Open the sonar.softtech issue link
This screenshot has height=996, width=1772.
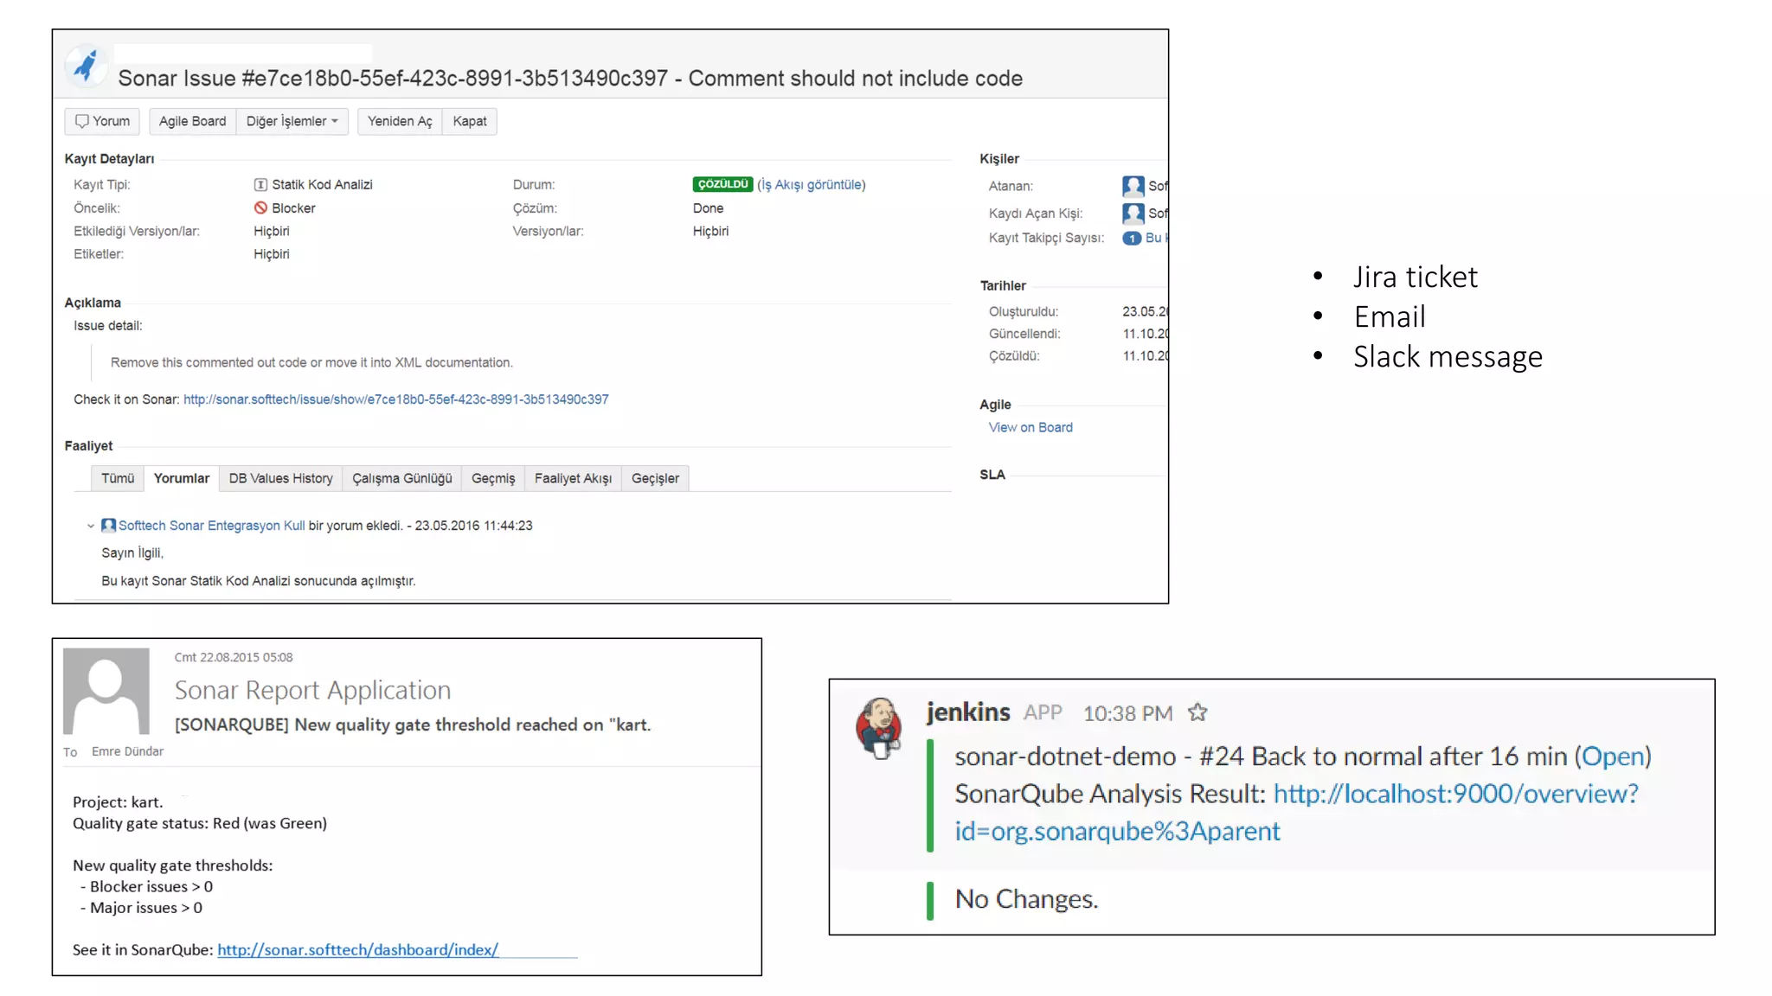click(x=395, y=399)
